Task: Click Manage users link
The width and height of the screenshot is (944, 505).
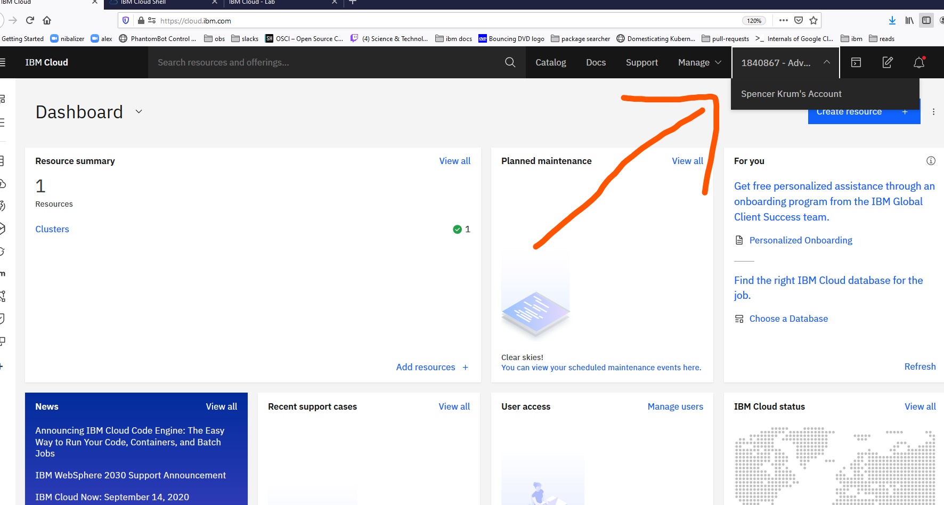Action: point(675,406)
